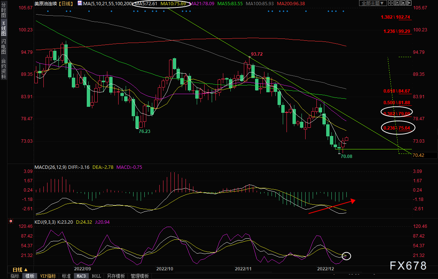
Task: Click the MA200:96.38 value
Action: tap(291, 4)
